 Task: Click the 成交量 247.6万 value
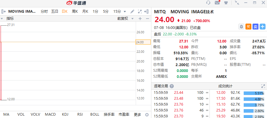(259, 41)
